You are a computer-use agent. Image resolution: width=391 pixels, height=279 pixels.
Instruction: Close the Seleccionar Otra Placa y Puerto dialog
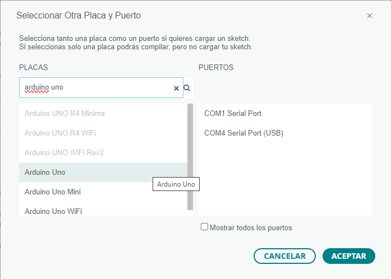(x=370, y=16)
